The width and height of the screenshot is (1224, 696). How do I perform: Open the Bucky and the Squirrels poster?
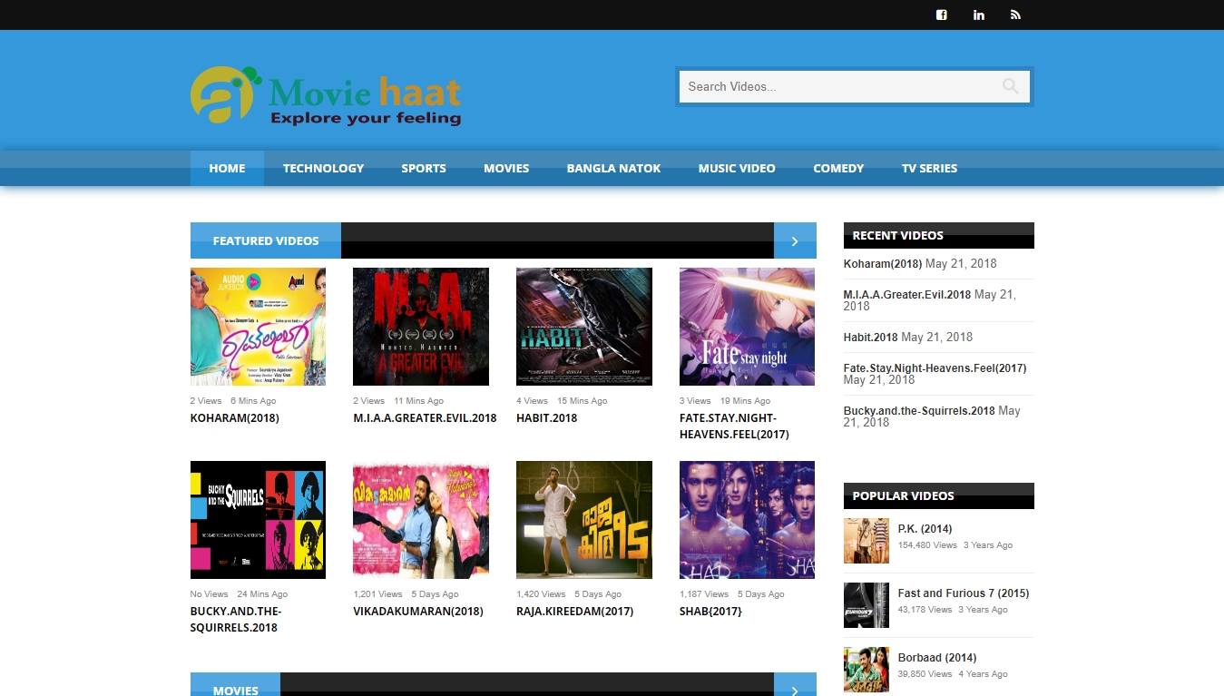258,520
